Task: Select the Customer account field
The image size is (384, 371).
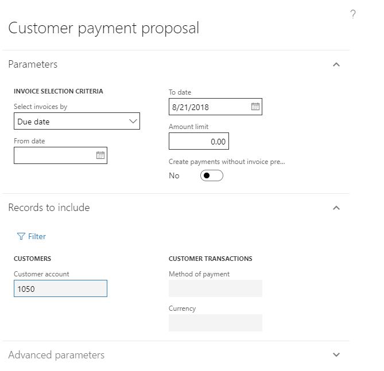Action: (60, 288)
